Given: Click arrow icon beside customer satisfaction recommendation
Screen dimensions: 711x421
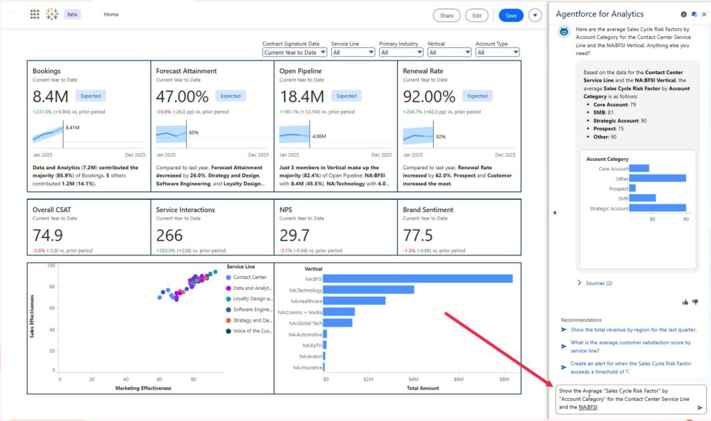Looking at the screenshot, I should point(564,347).
